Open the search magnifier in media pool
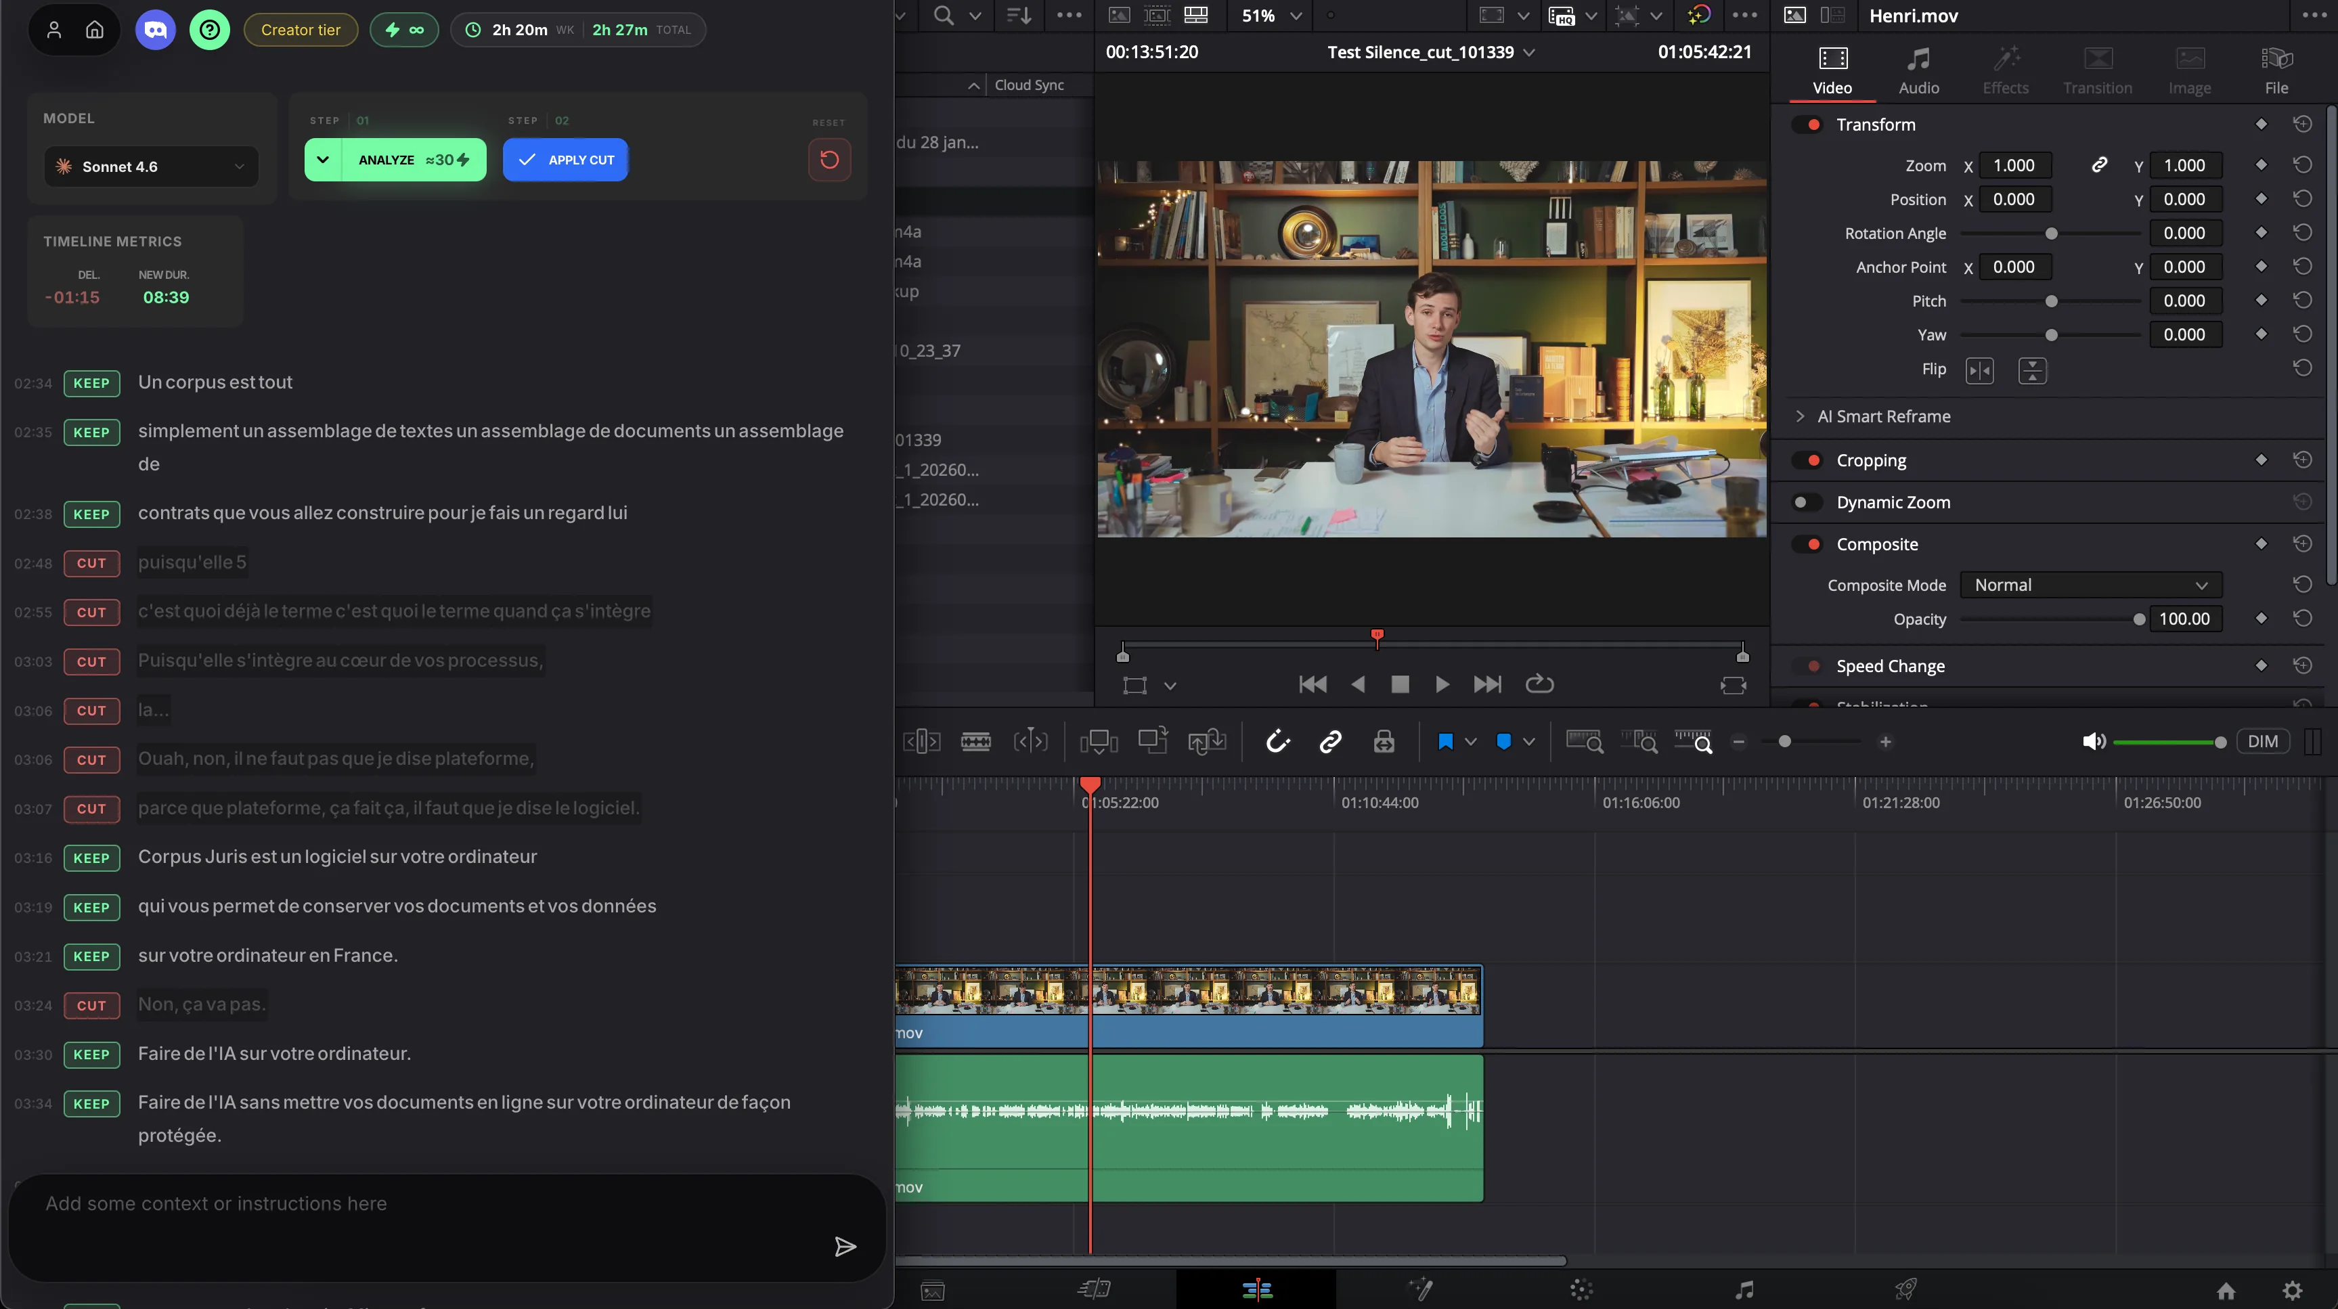This screenshot has width=2338, height=1309. [944, 16]
